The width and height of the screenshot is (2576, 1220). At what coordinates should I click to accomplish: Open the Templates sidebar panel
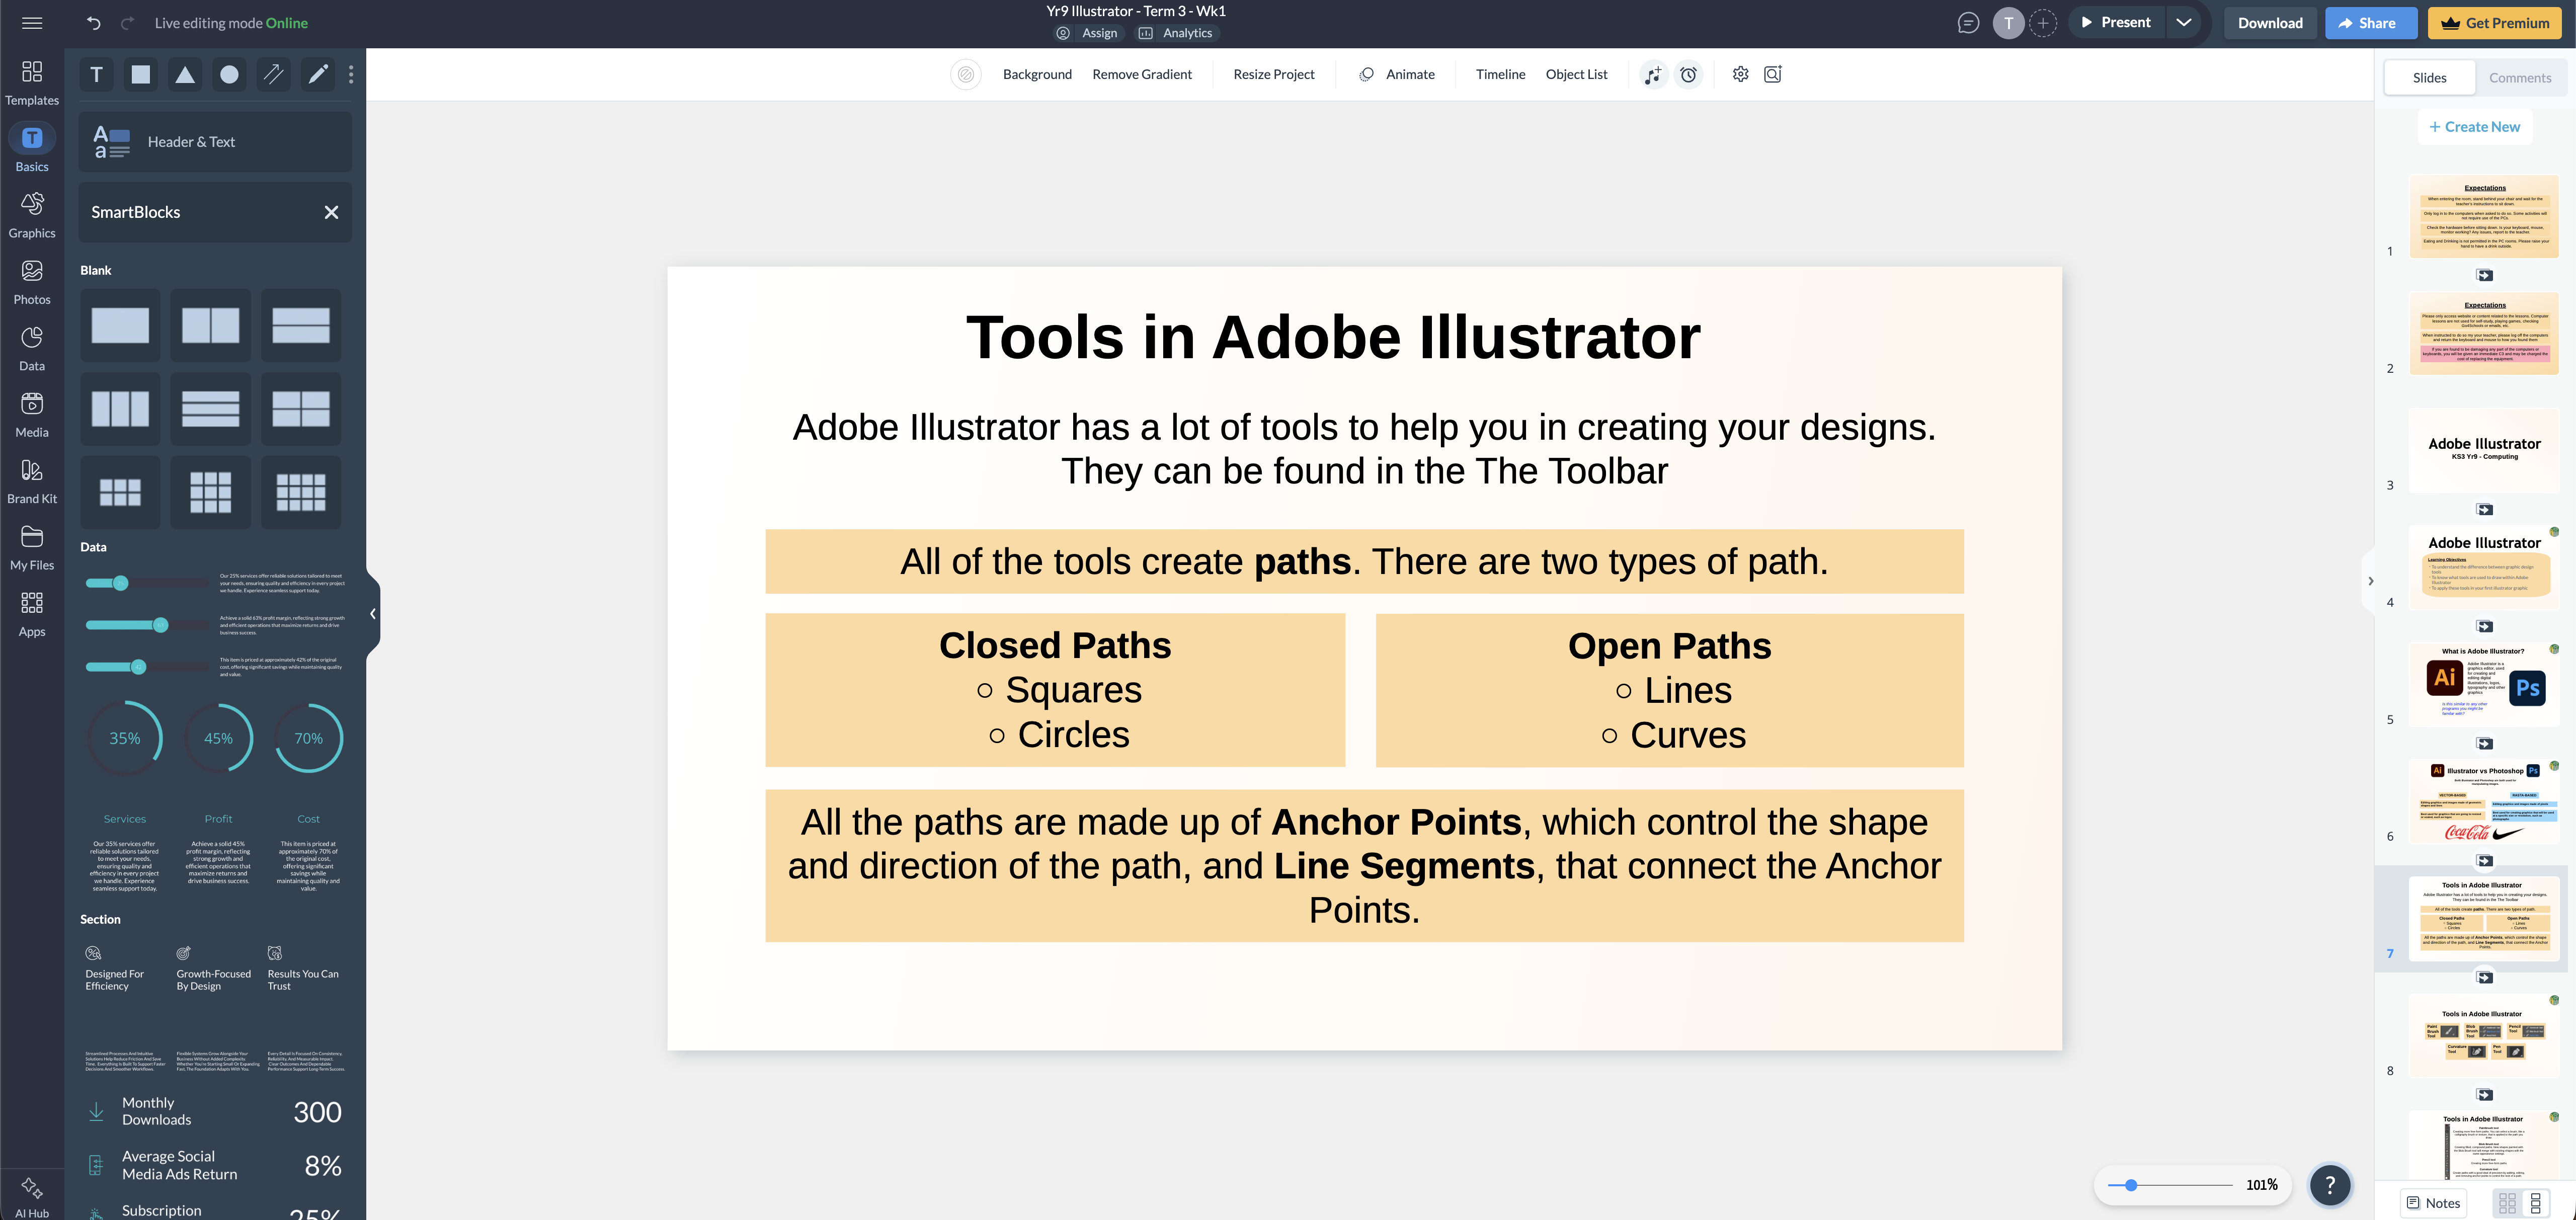(x=32, y=82)
